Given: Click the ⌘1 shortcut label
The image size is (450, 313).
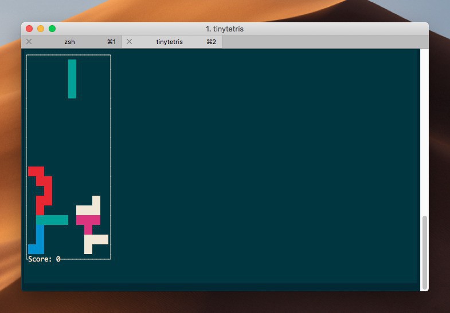Looking at the screenshot, I should point(111,42).
